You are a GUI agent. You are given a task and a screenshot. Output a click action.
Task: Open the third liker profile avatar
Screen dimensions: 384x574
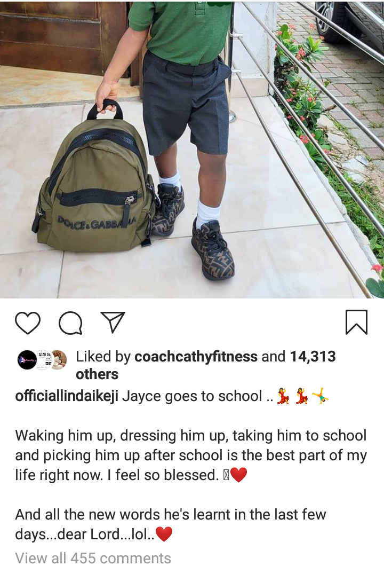(x=59, y=360)
